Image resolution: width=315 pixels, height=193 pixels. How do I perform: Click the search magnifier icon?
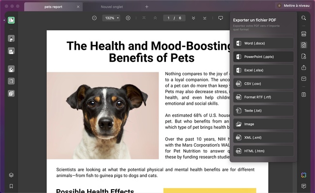[303, 18]
